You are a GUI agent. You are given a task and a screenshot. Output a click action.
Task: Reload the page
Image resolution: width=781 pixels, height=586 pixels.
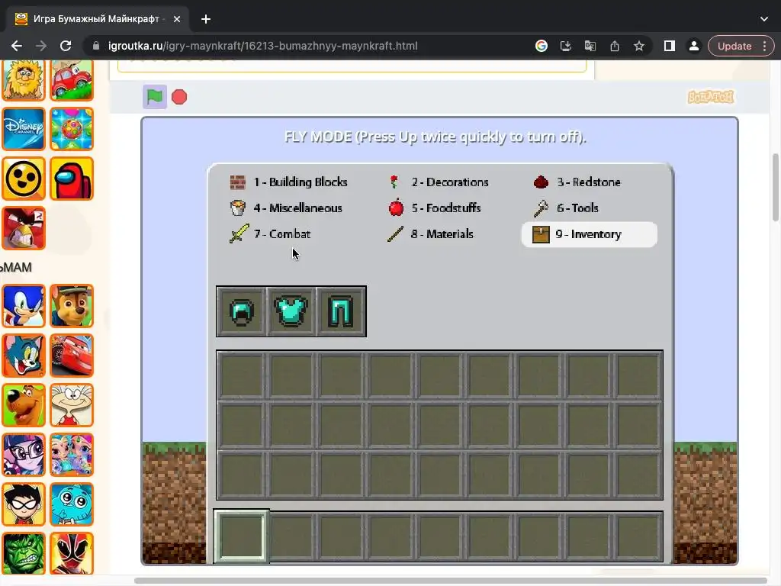click(66, 46)
